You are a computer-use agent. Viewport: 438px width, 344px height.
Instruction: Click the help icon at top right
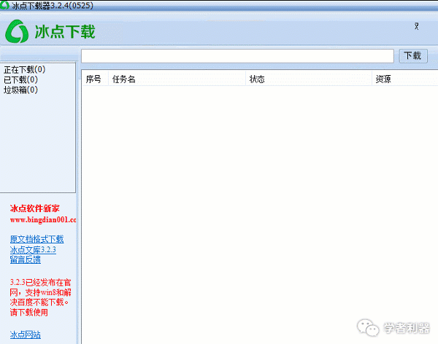tap(417, 26)
